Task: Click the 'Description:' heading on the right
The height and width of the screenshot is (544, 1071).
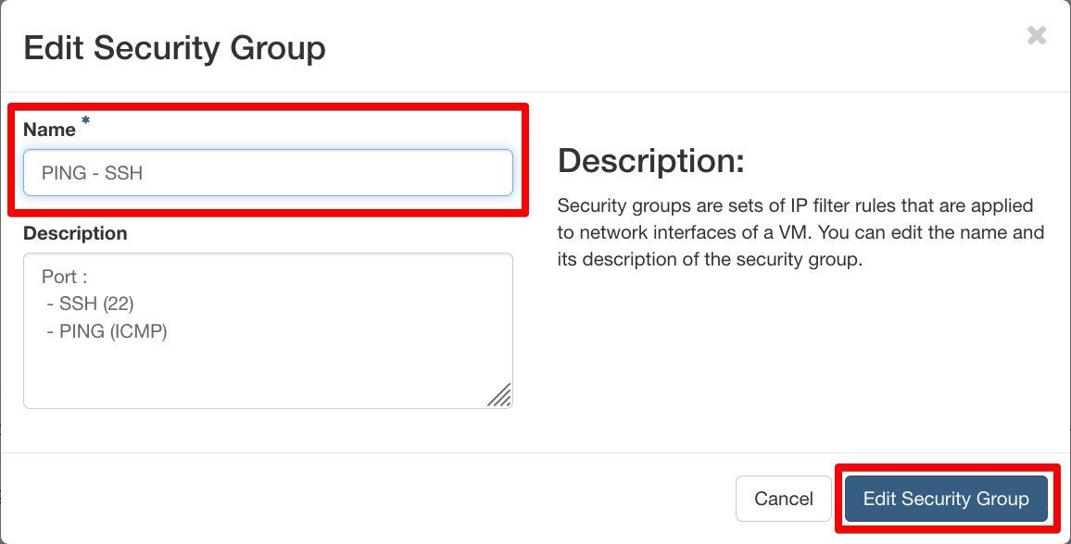Action: click(651, 162)
